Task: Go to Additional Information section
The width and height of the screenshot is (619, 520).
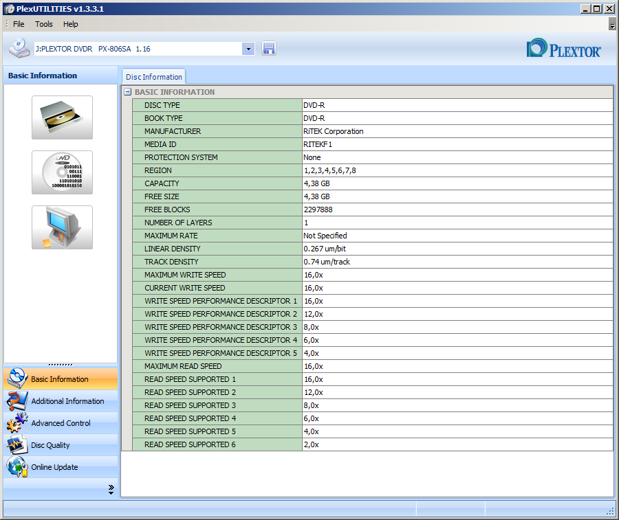Action: 61,401
